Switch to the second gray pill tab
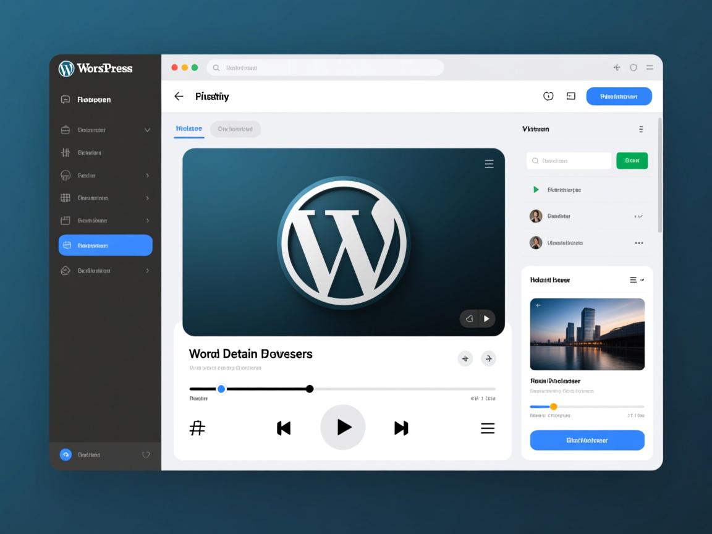Screen dimensions: 712x534 coord(235,129)
